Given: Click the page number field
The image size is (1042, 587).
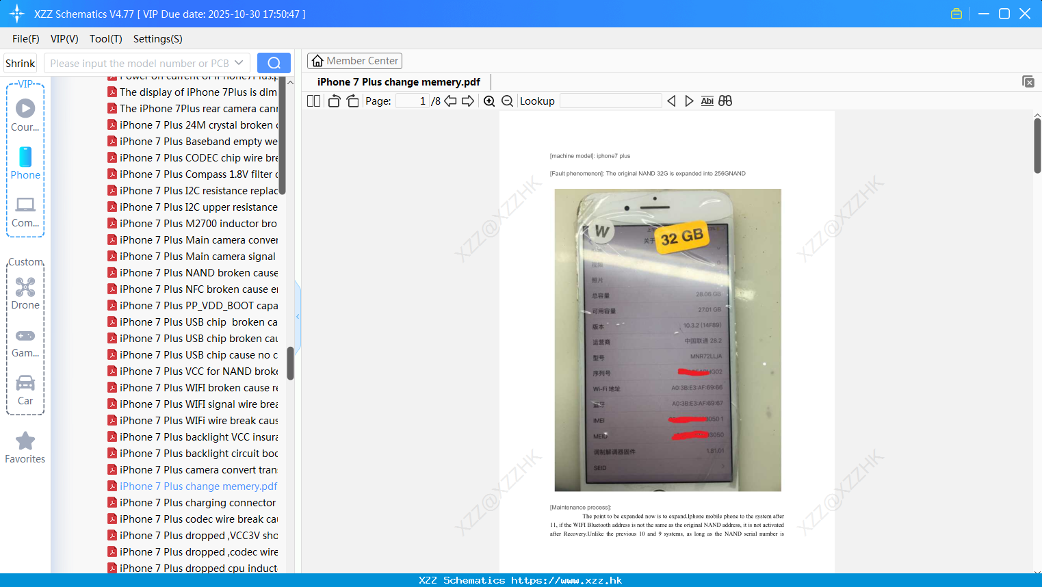Looking at the screenshot, I should point(412,101).
